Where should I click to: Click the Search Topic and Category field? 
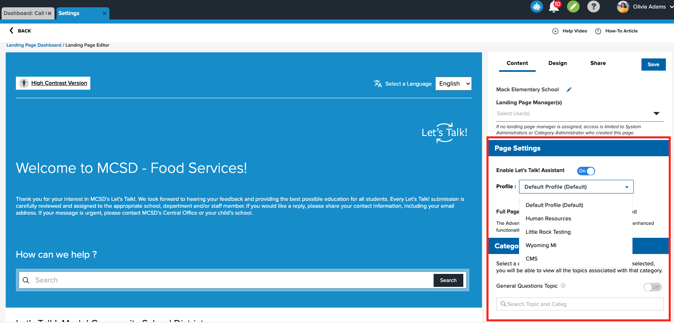[580, 304]
